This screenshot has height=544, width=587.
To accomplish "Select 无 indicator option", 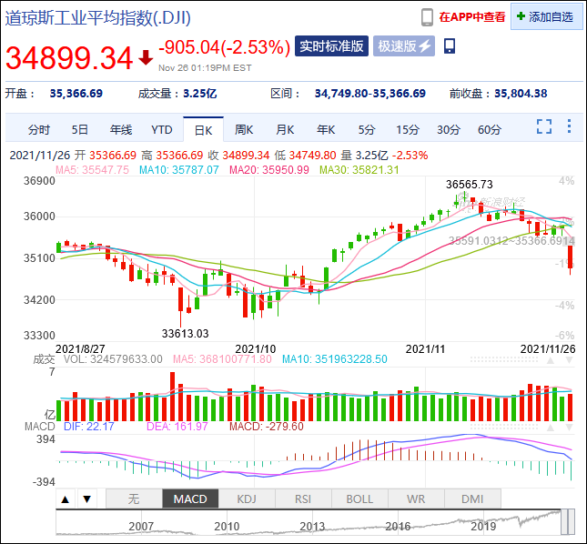I will (x=134, y=499).
